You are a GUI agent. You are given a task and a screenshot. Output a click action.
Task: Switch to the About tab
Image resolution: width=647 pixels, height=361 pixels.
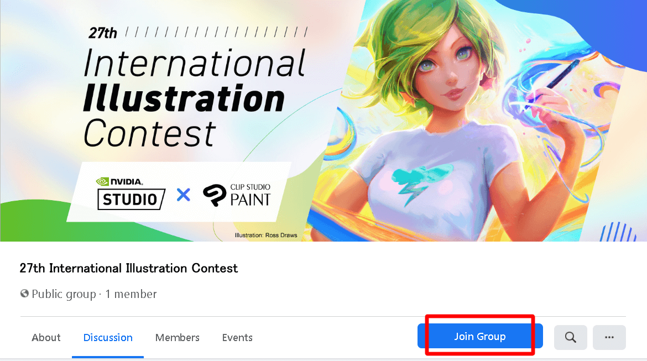[46, 337]
